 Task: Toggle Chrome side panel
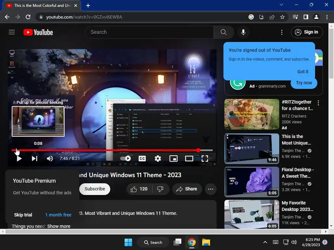click(306, 17)
